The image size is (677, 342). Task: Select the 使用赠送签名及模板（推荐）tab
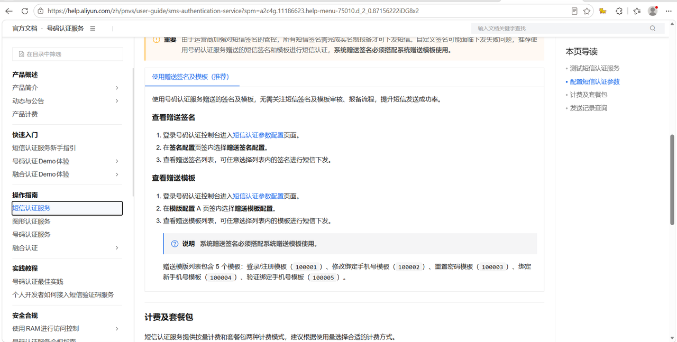click(191, 77)
